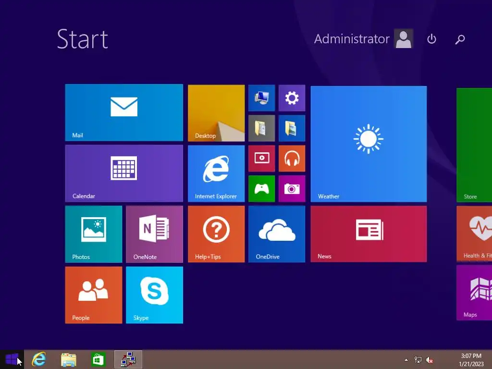Click the network status tray icon
The height and width of the screenshot is (369, 492).
418,360
